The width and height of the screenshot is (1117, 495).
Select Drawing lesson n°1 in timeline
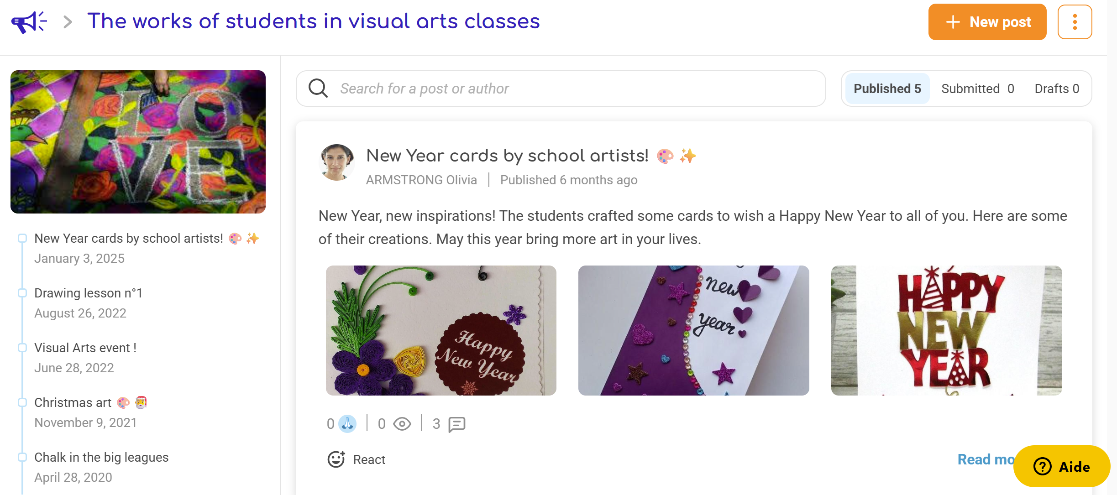88,293
